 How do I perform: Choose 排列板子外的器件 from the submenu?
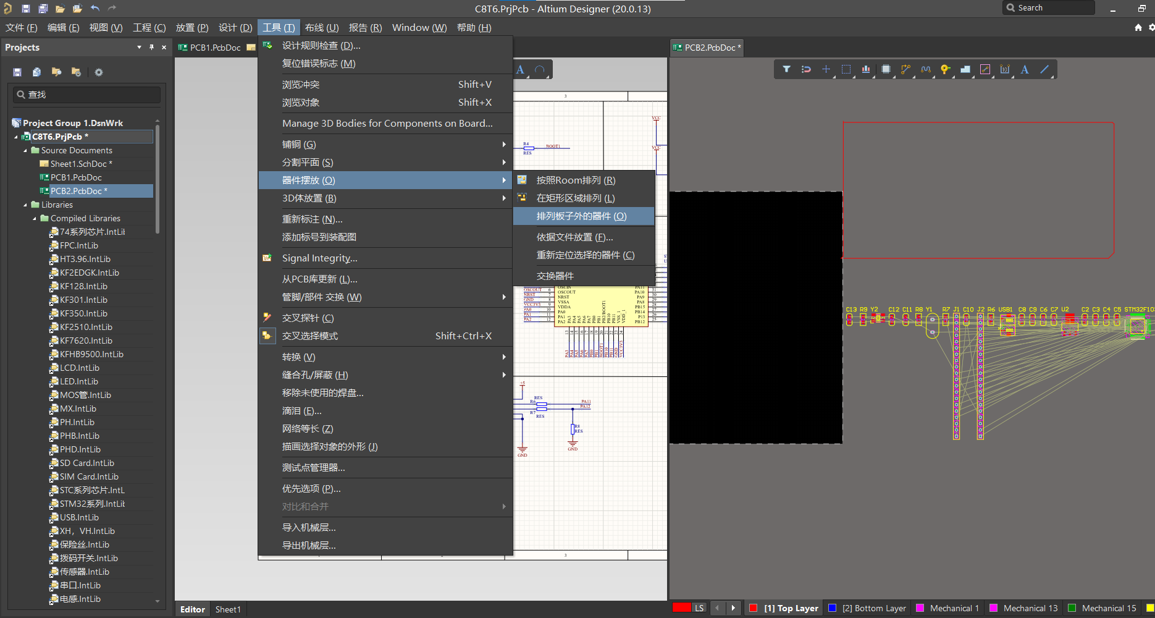583,216
